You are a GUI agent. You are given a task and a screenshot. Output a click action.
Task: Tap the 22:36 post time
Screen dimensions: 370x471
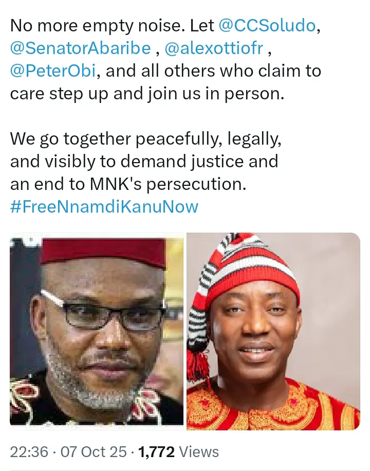(x=30, y=452)
